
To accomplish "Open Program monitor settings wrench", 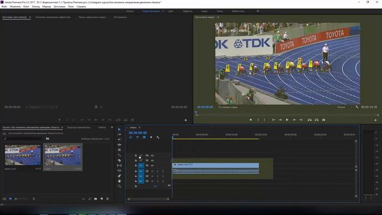I will 357,107.
